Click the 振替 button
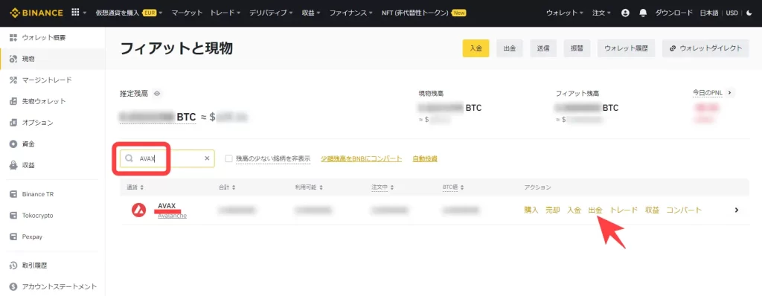762x296 pixels. (577, 48)
